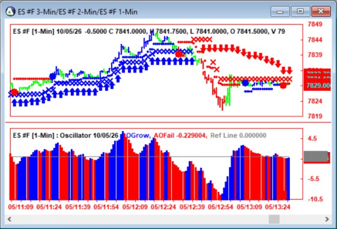Click the Oscillator panel title text
The height and width of the screenshot is (229, 337).
tap(66, 135)
